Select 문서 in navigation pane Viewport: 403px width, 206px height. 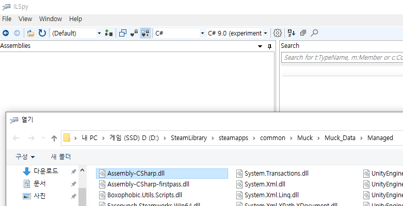[40, 184]
